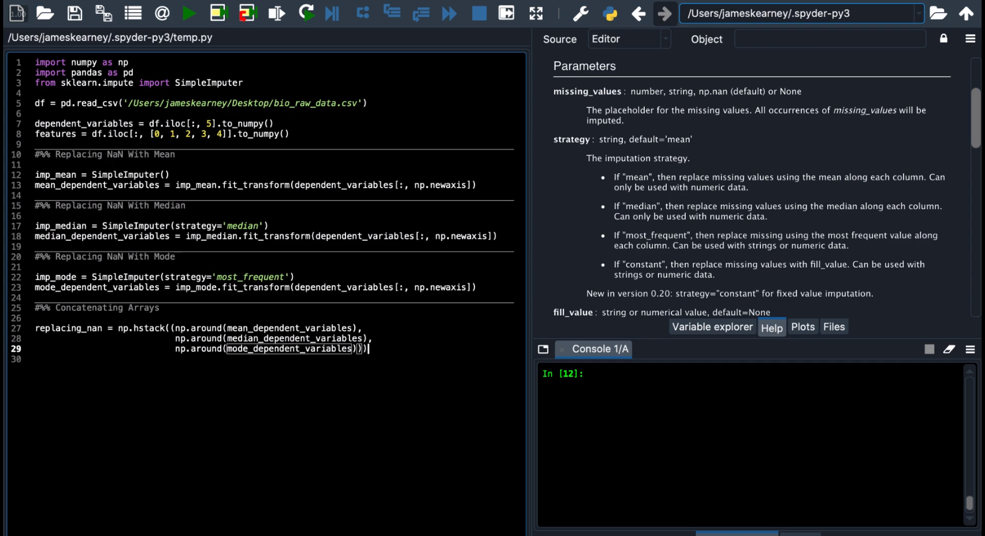Open the Files tab
The height and width of the screenshot is (536, 985).
834,327
